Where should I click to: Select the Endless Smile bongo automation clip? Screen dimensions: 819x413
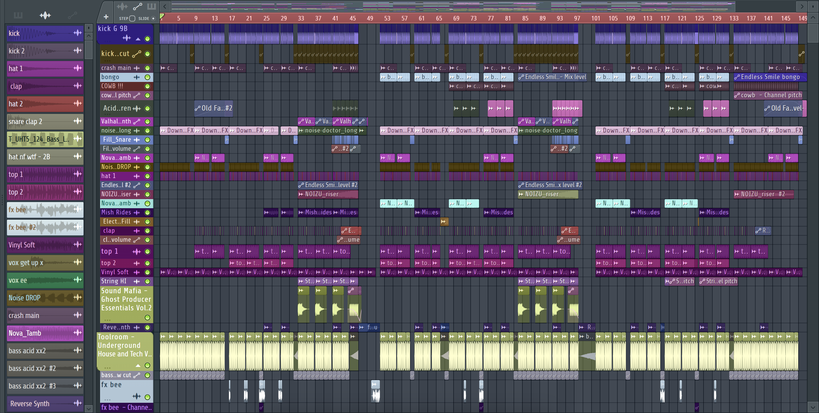[x=770, y=77]
